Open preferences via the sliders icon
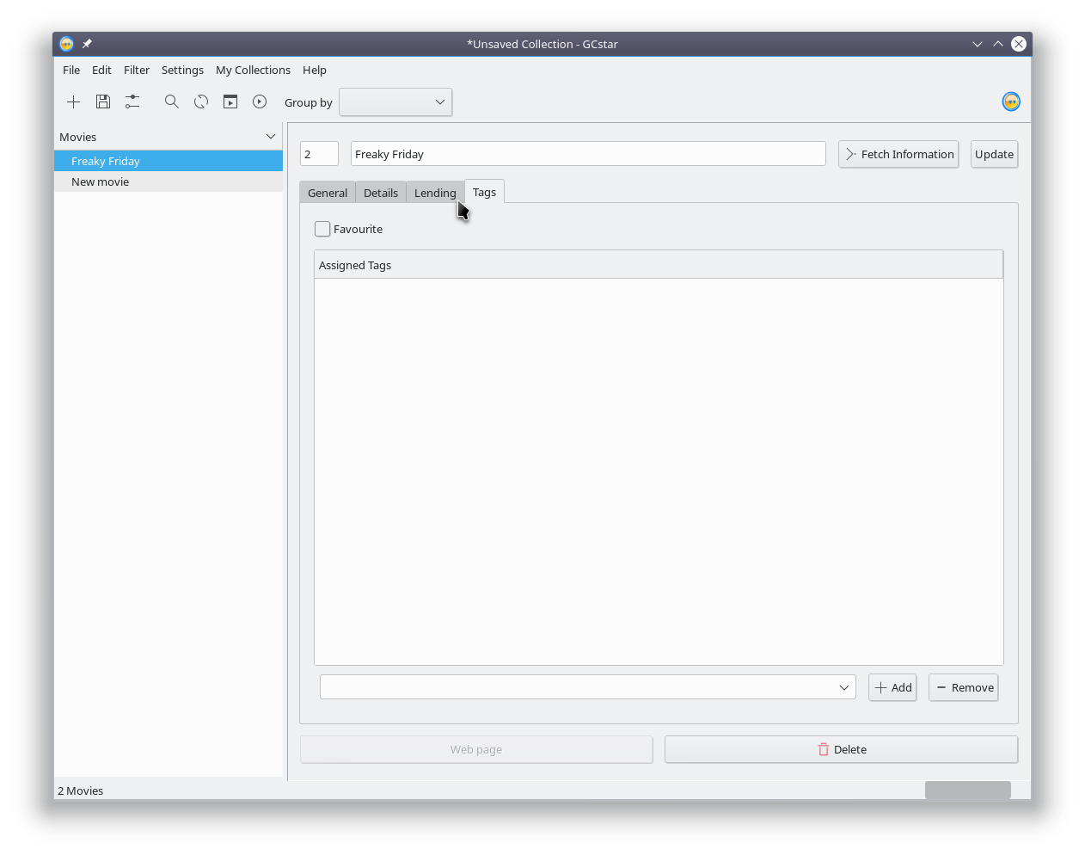The height and width of the screenshot is (855, 1085). pyautogui.click(x=132, y=102)
